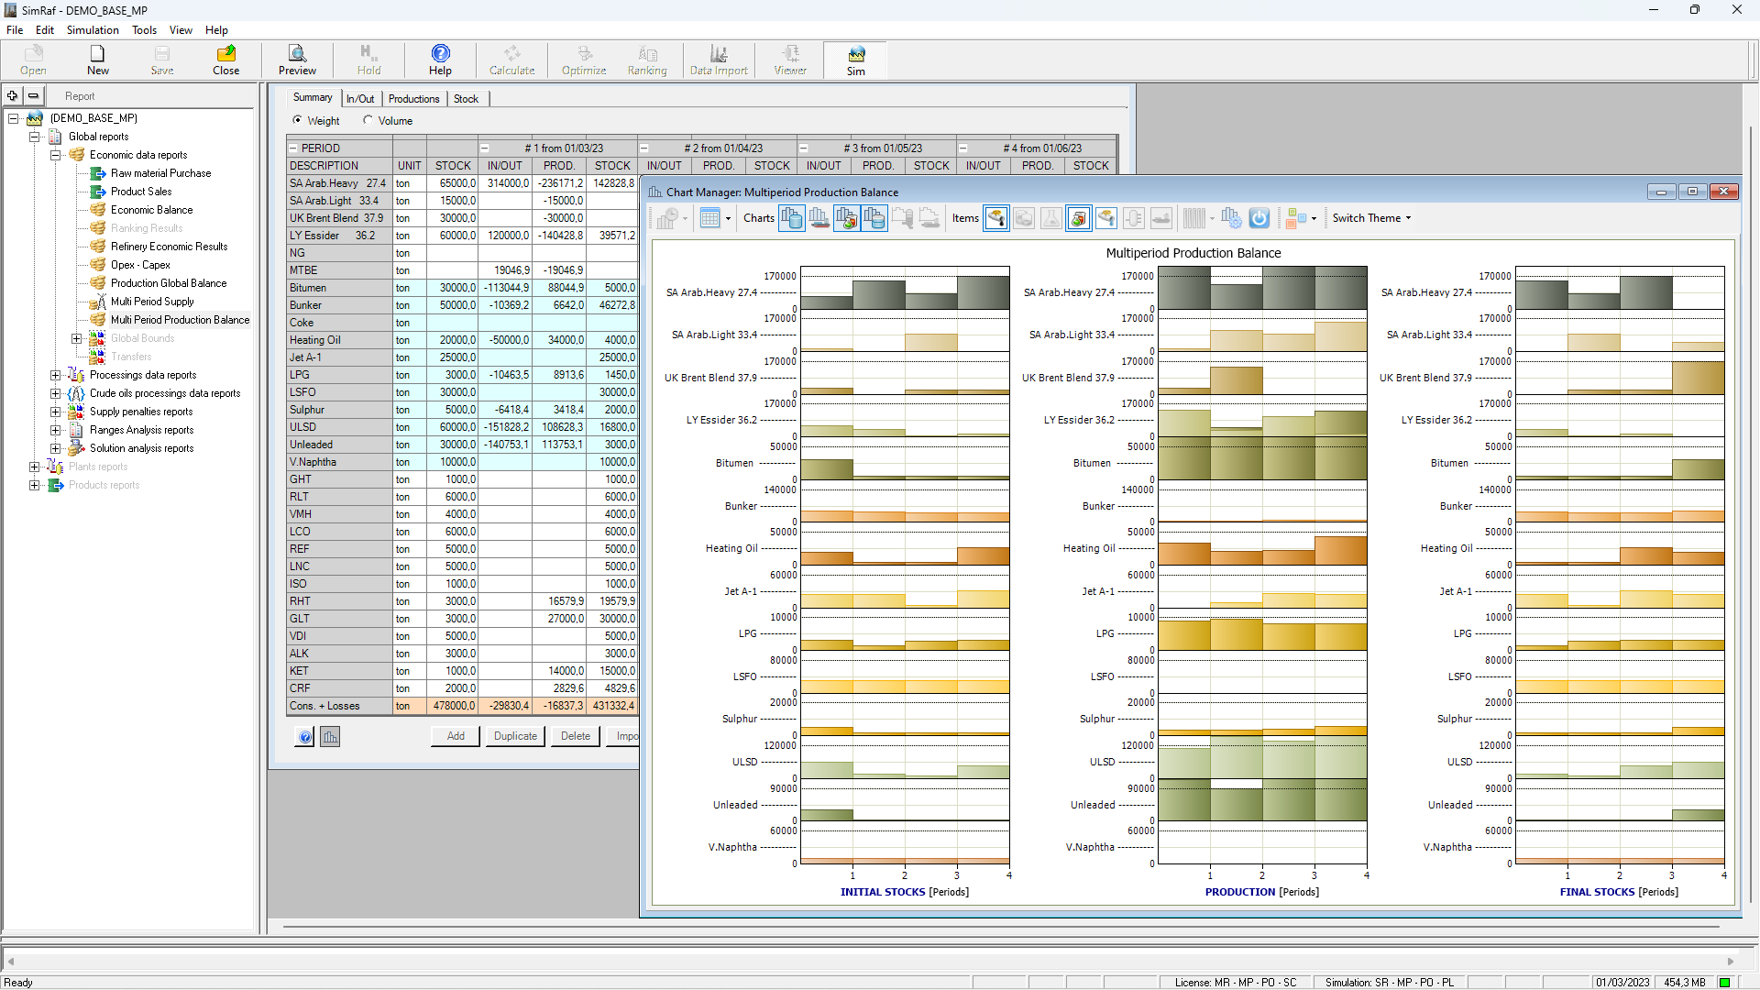Collapse the Economic data reports node
Screen dimensions: 1760x990
[56, 155]
